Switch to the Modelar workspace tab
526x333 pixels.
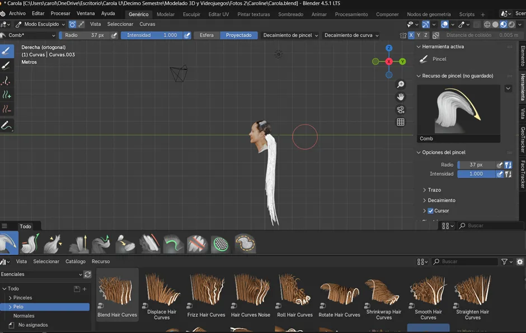[x=165, y=14]
